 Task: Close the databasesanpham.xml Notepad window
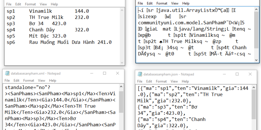(x=117, y=73)
